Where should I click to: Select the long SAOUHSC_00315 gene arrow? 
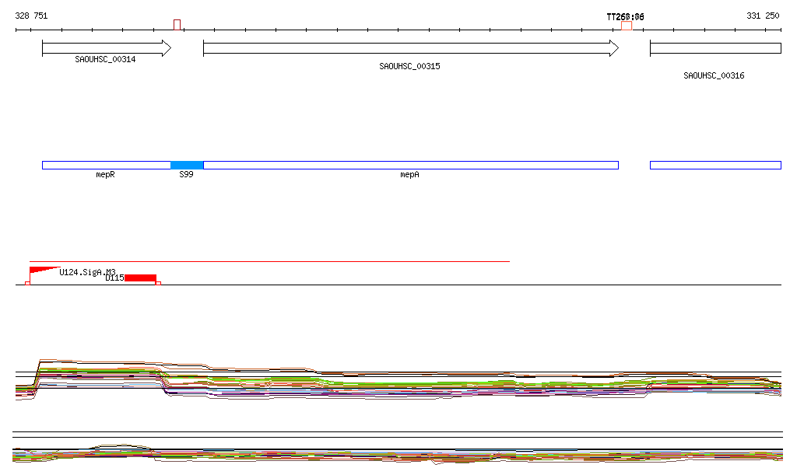410,48
